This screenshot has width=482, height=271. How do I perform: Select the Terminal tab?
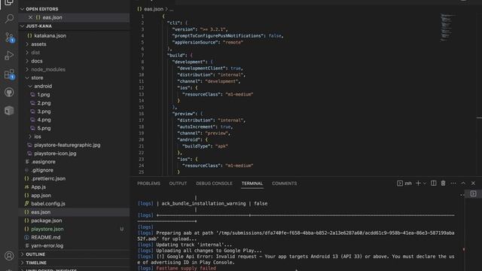[252, 184]
